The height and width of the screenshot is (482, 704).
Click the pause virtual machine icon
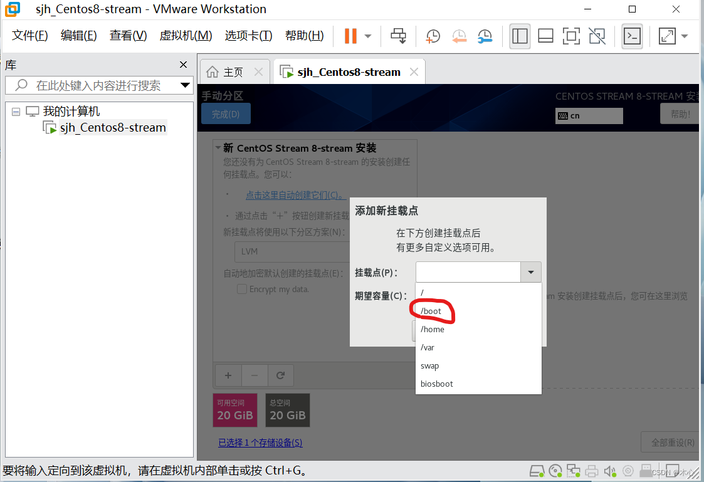(350, 36)
